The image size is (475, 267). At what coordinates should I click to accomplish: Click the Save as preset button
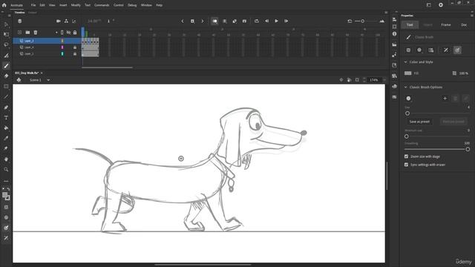coord(419,122)
